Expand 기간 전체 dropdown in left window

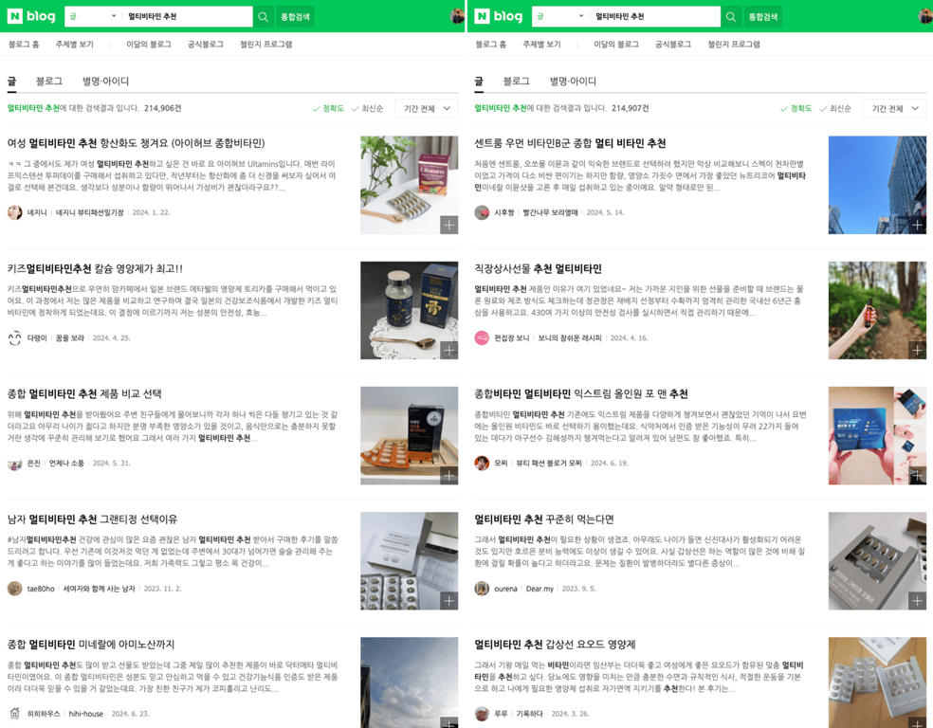[x=427, y=108]
